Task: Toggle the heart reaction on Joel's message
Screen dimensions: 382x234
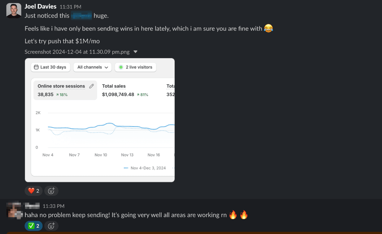Action: click(34, 191)
